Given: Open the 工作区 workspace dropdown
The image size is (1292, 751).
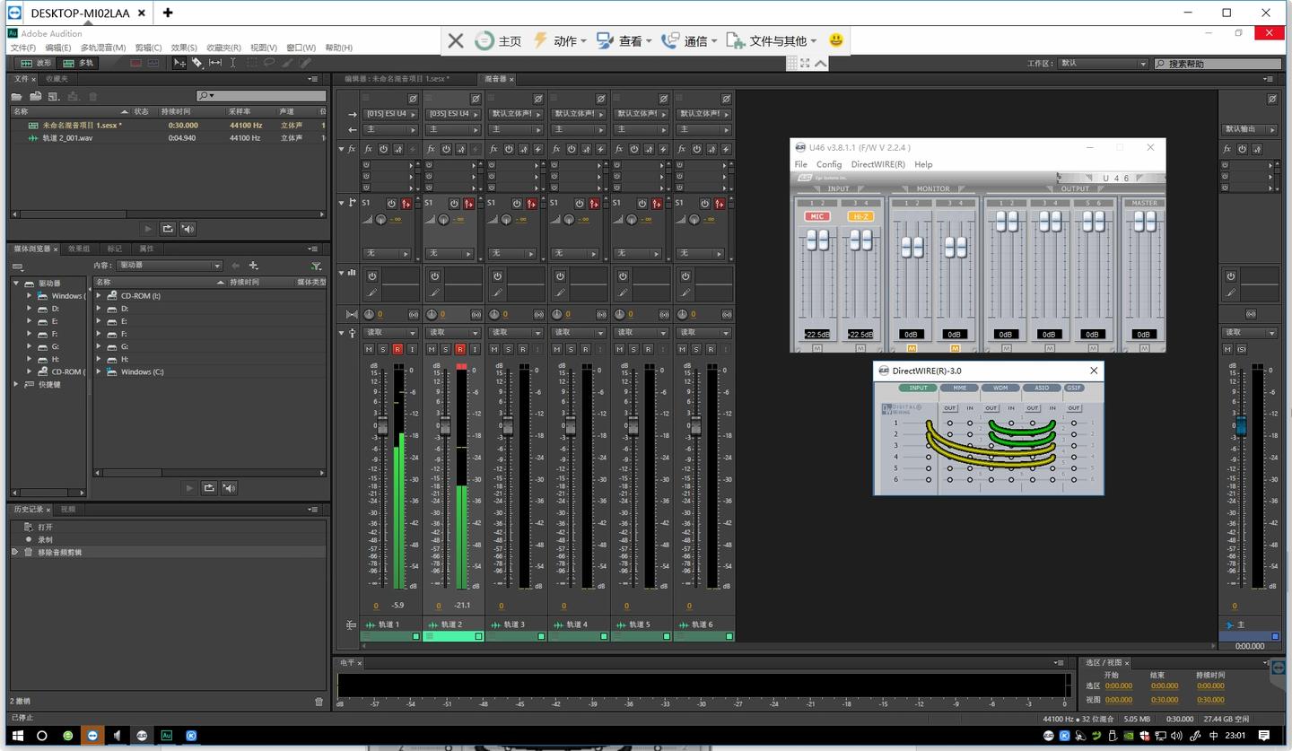Looking at the screenshot, I should tap(1104, 64).
